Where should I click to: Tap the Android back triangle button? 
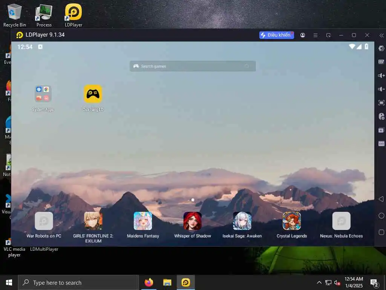[381, 199]
